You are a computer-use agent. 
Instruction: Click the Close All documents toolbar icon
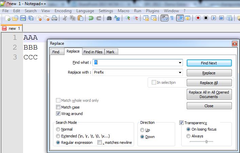point(47,18)
